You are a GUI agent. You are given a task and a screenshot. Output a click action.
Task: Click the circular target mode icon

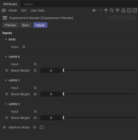(129, 10)
